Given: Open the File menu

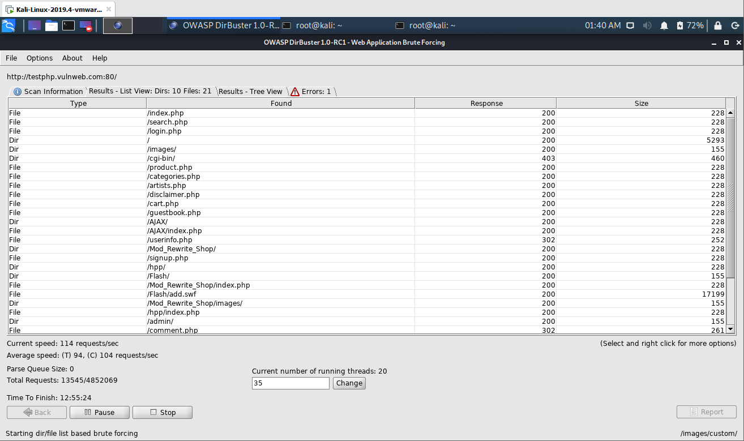Looking at the screenshot, I should (11, 58).
